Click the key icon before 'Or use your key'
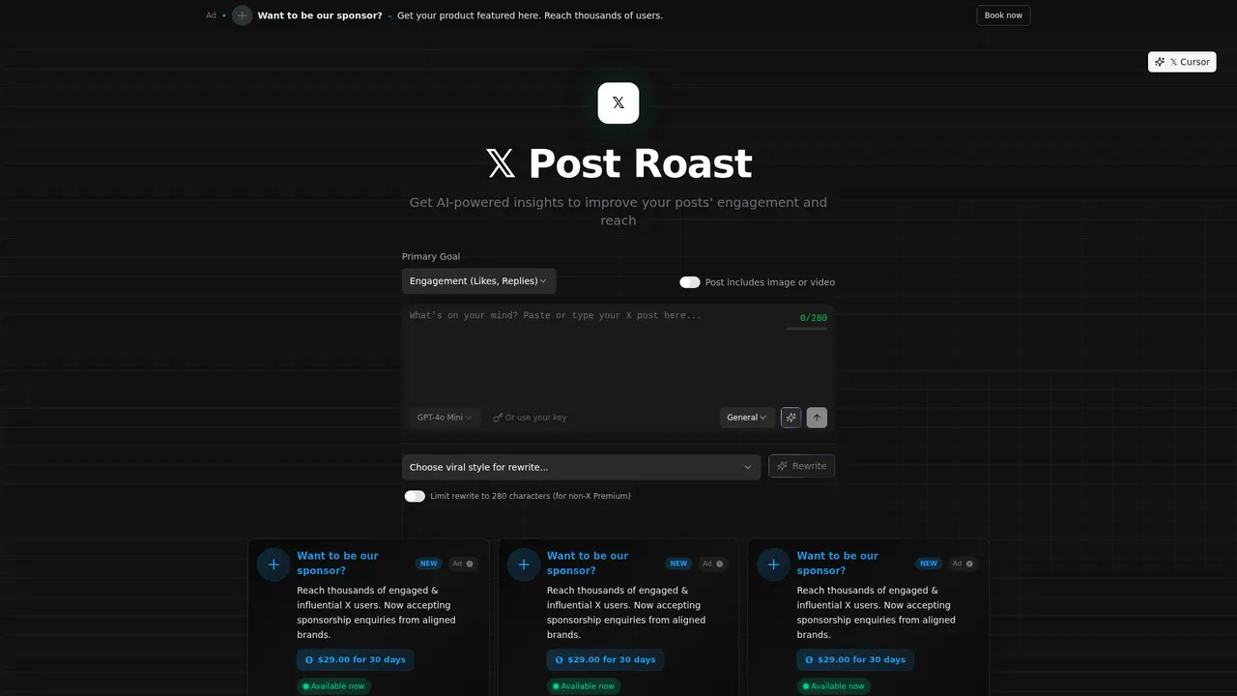This screenshot has height=696, width=1237. [498, 418]
